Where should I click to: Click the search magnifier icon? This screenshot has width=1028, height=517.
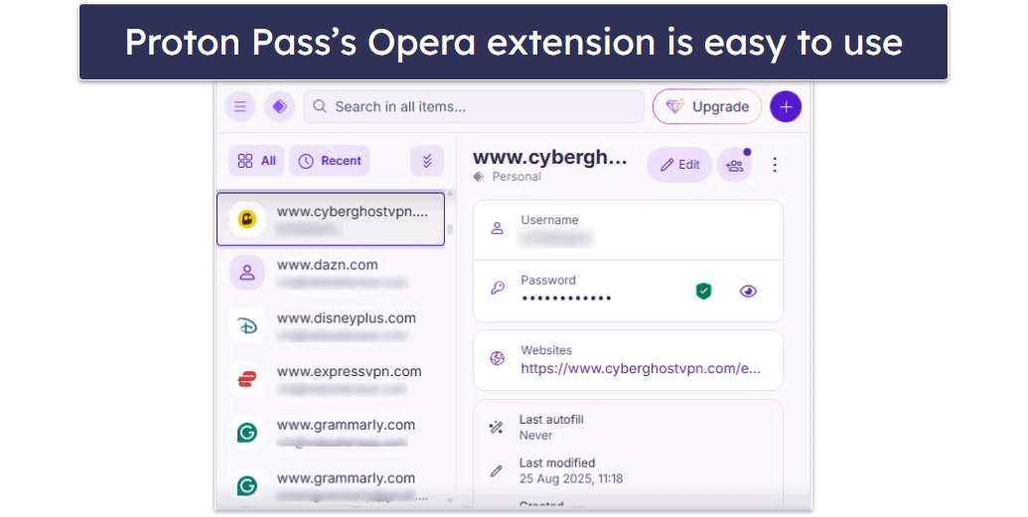pos(319,106)
